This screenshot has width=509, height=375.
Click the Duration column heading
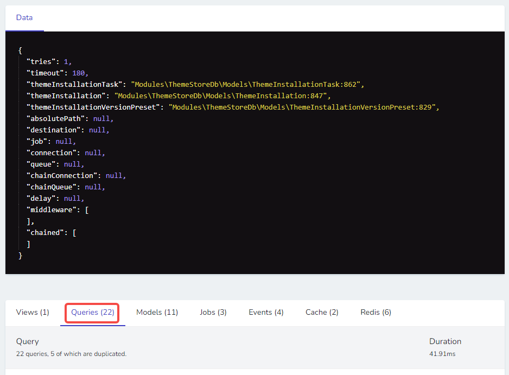pyautogui.click(x=445, y=342)
